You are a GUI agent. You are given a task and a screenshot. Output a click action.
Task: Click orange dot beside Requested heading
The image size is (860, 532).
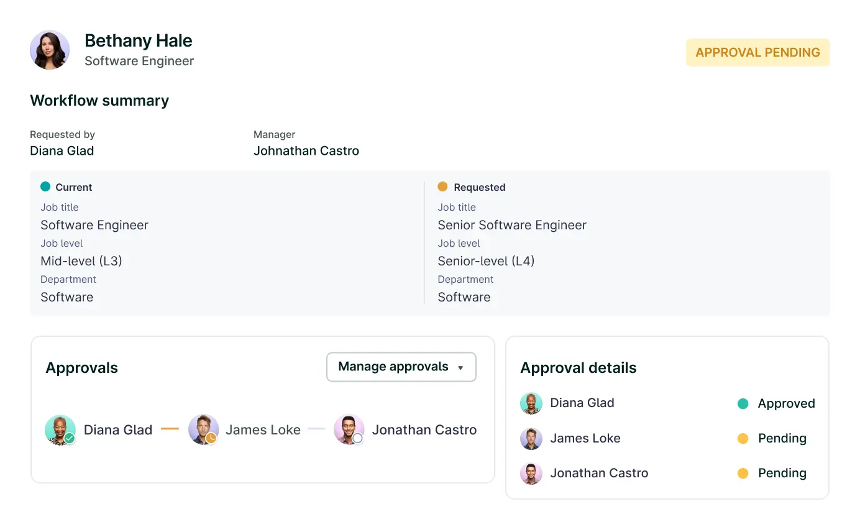click(x=442, y=186)
